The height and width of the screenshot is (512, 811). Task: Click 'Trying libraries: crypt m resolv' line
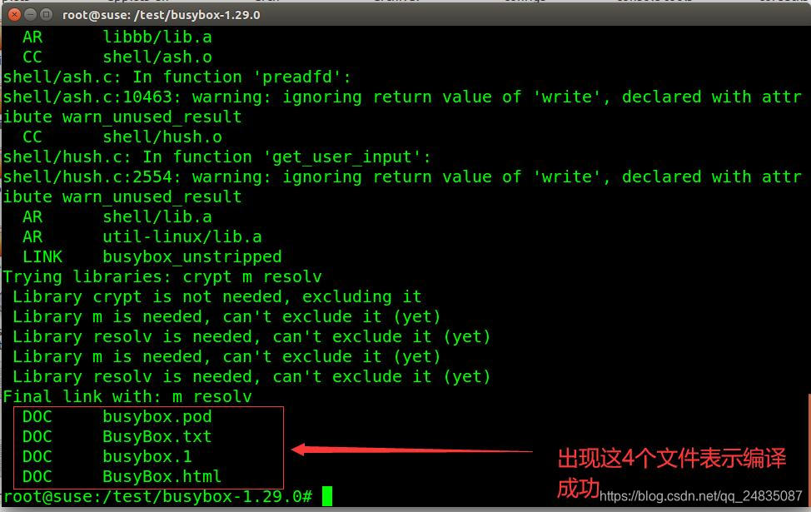(x=162, y=277)
